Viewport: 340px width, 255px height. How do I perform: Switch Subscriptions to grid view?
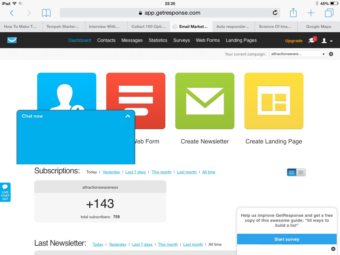(292, 172)
